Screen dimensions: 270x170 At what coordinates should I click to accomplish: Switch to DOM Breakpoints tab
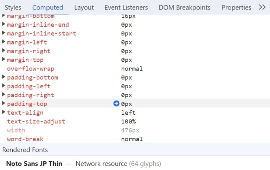185,7
